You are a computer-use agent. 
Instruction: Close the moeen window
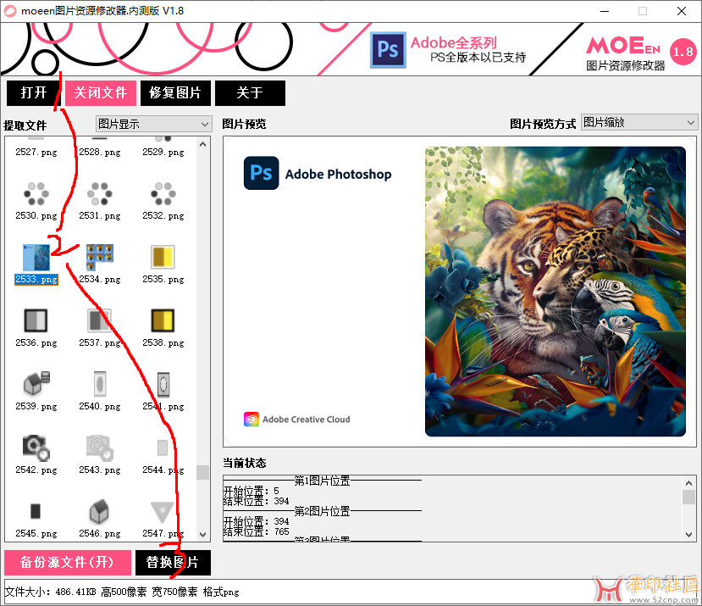click(682, 11)
